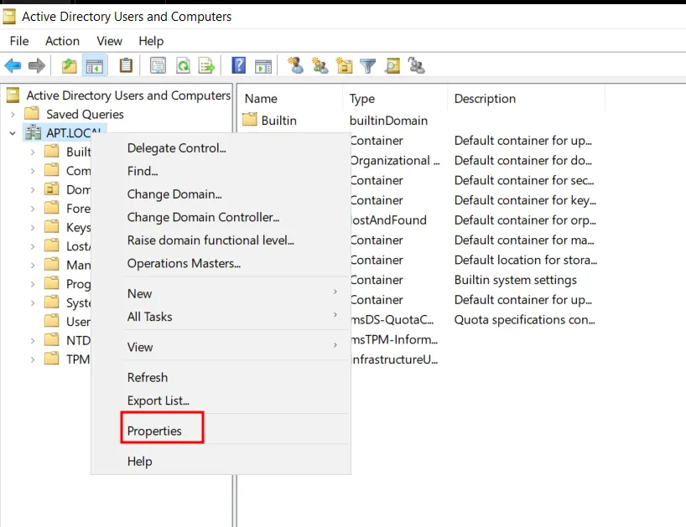Viewport: 686px width, 527px height.
Task: Click 'Default location for stora...' description
Action: (x=526, y=260)
